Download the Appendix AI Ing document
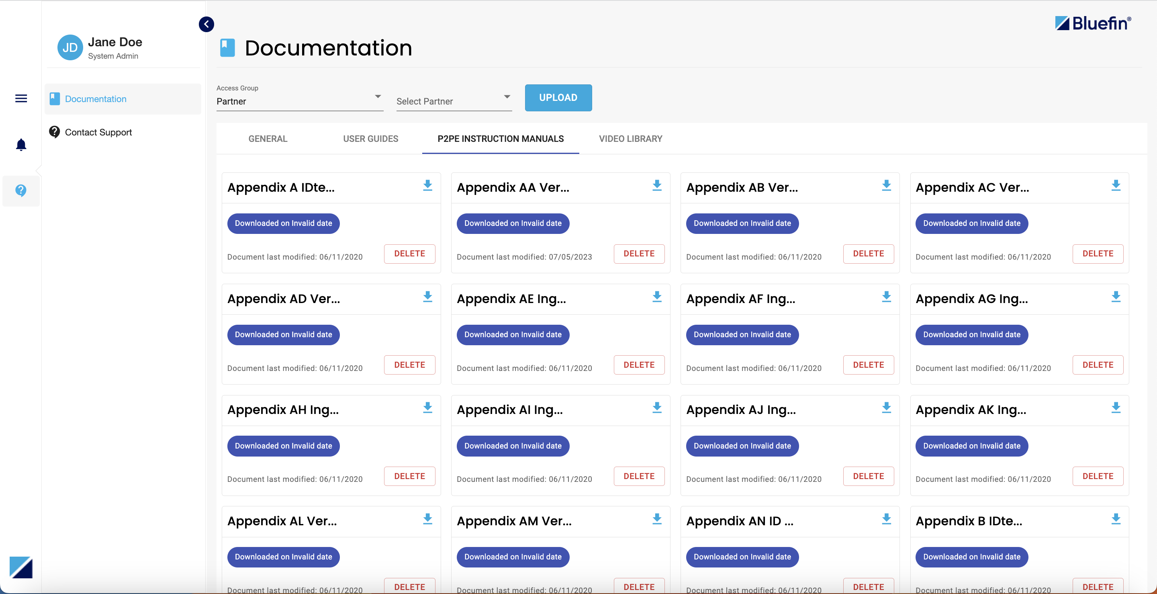 pyautogui.click(x=657, y=408)
